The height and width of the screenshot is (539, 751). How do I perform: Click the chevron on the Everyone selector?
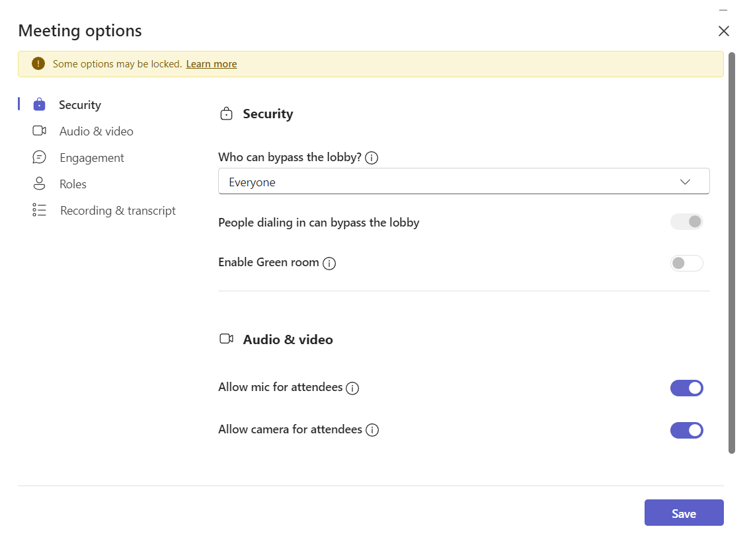[686, 181]
